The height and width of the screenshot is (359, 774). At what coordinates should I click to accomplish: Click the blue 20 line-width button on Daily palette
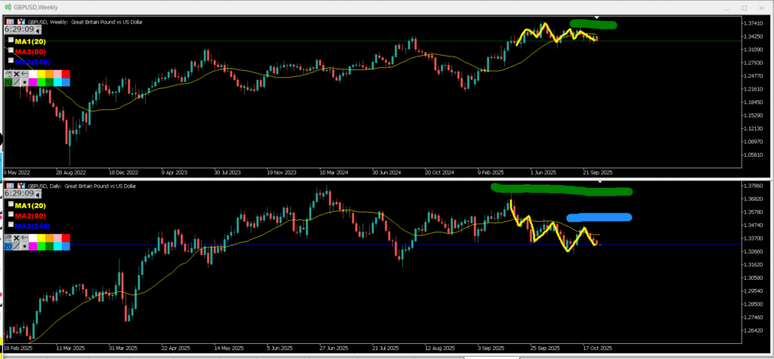point(8,246)
